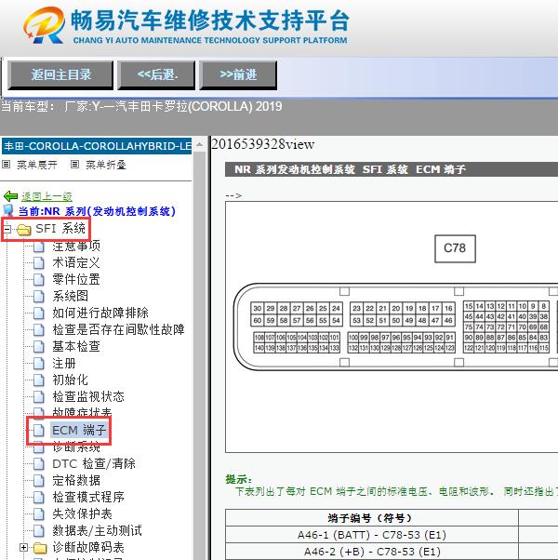Click the document icon next to 初始化
This screenshot has height=560, width=558.
coord(39,380)
